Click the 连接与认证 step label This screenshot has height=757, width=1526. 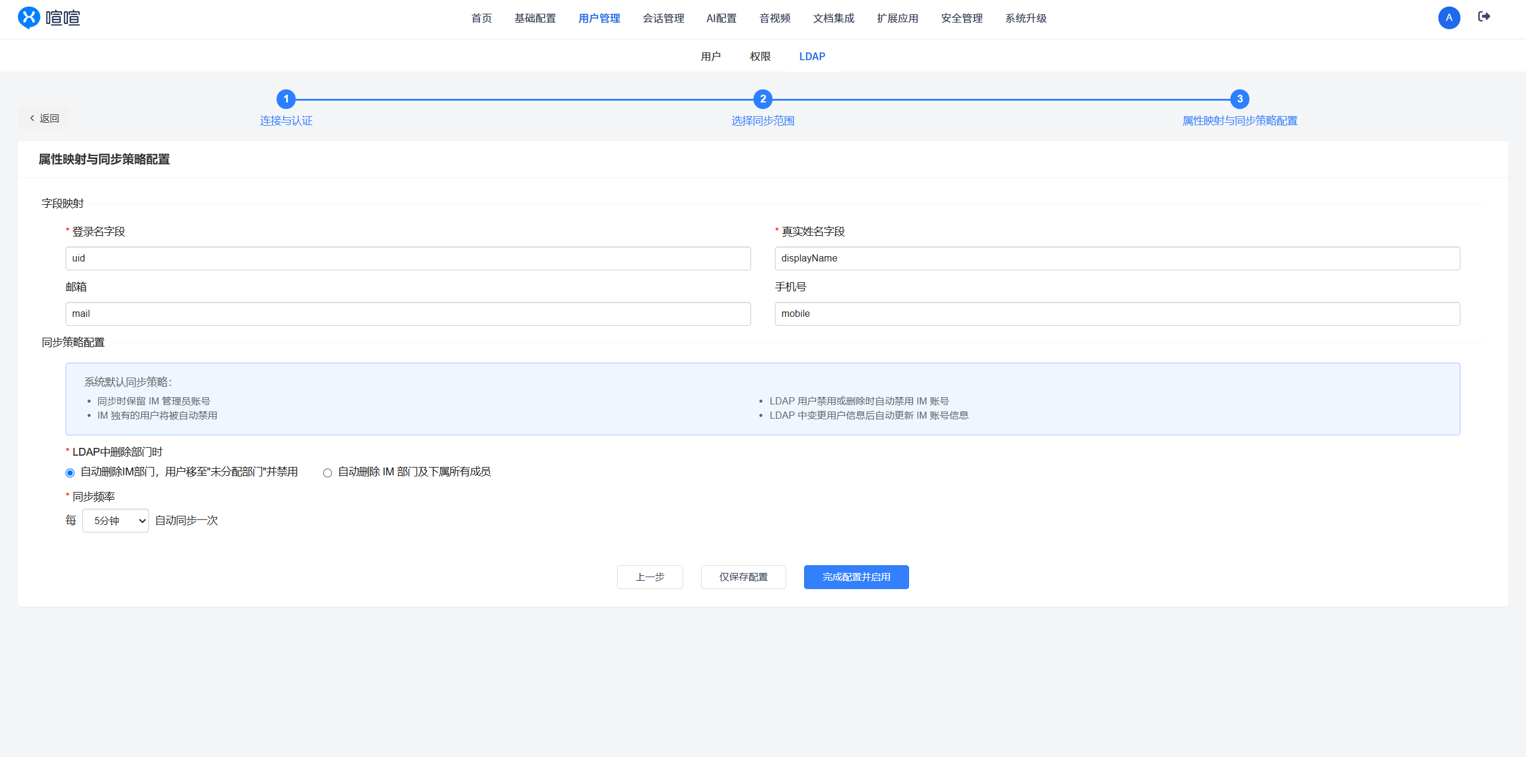(286, 121)
